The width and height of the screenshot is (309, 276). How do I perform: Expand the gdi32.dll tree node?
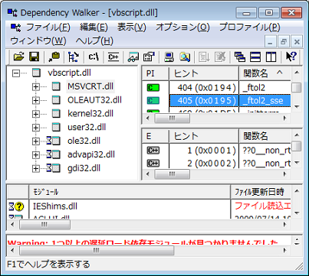click(36, 168)
